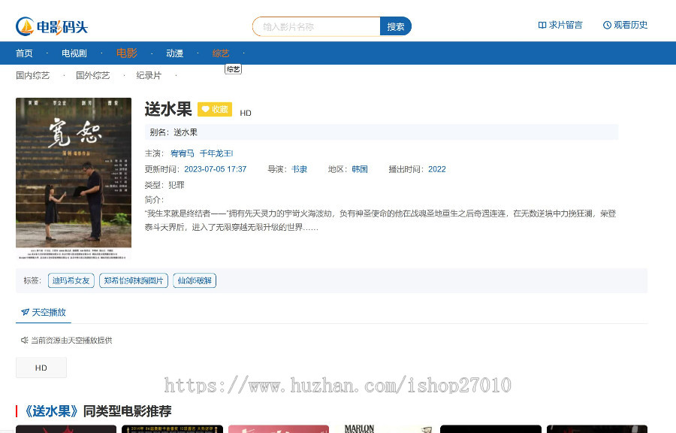
Task: Open the 综艺 navigation item
Action: coord(221,53)
